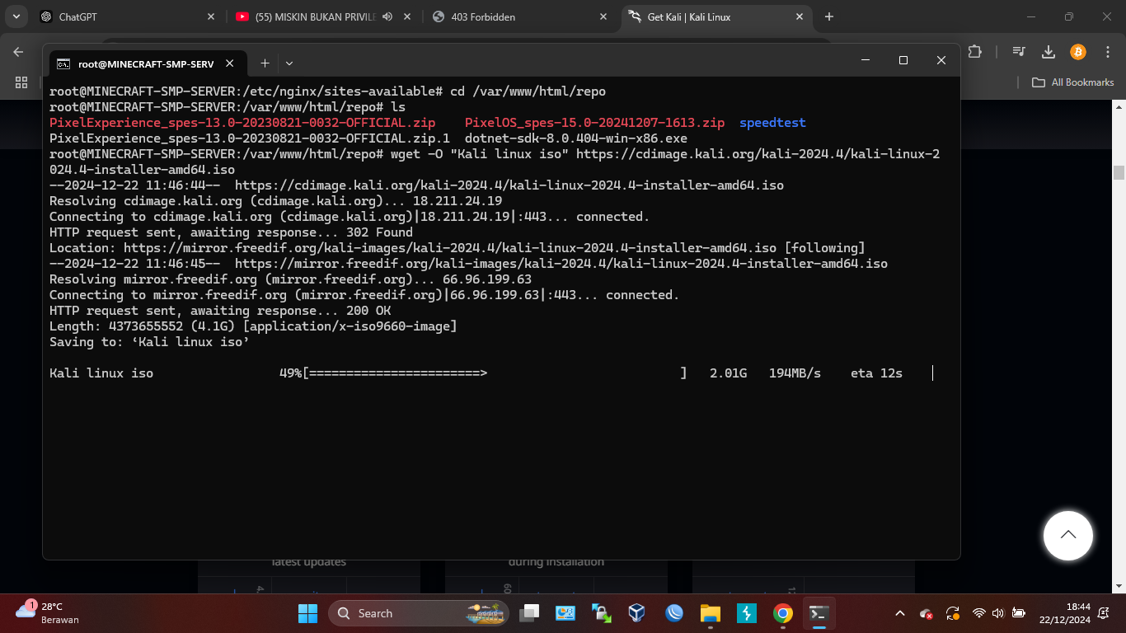Open Chrome extensions puzzle icon
This screenshot has width=1126, height=633.
[x=975, y=51]
